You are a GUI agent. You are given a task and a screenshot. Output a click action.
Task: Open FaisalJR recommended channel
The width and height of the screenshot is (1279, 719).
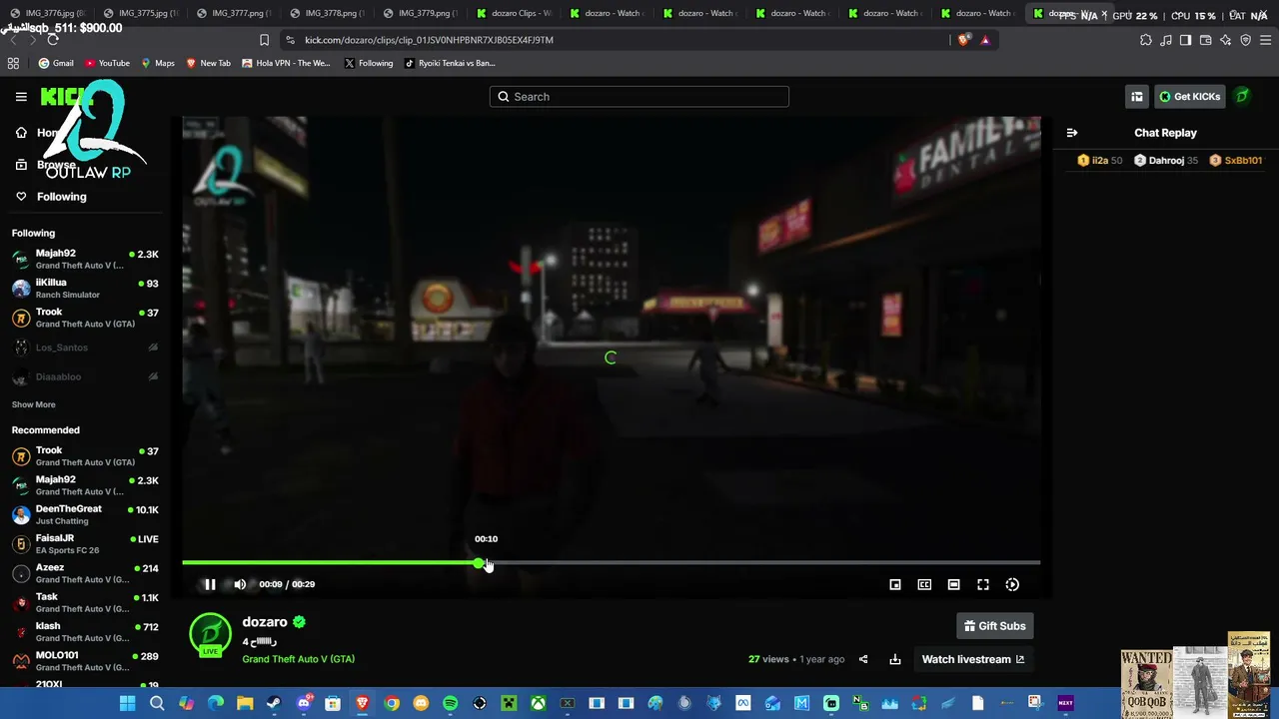coord(85,544)
